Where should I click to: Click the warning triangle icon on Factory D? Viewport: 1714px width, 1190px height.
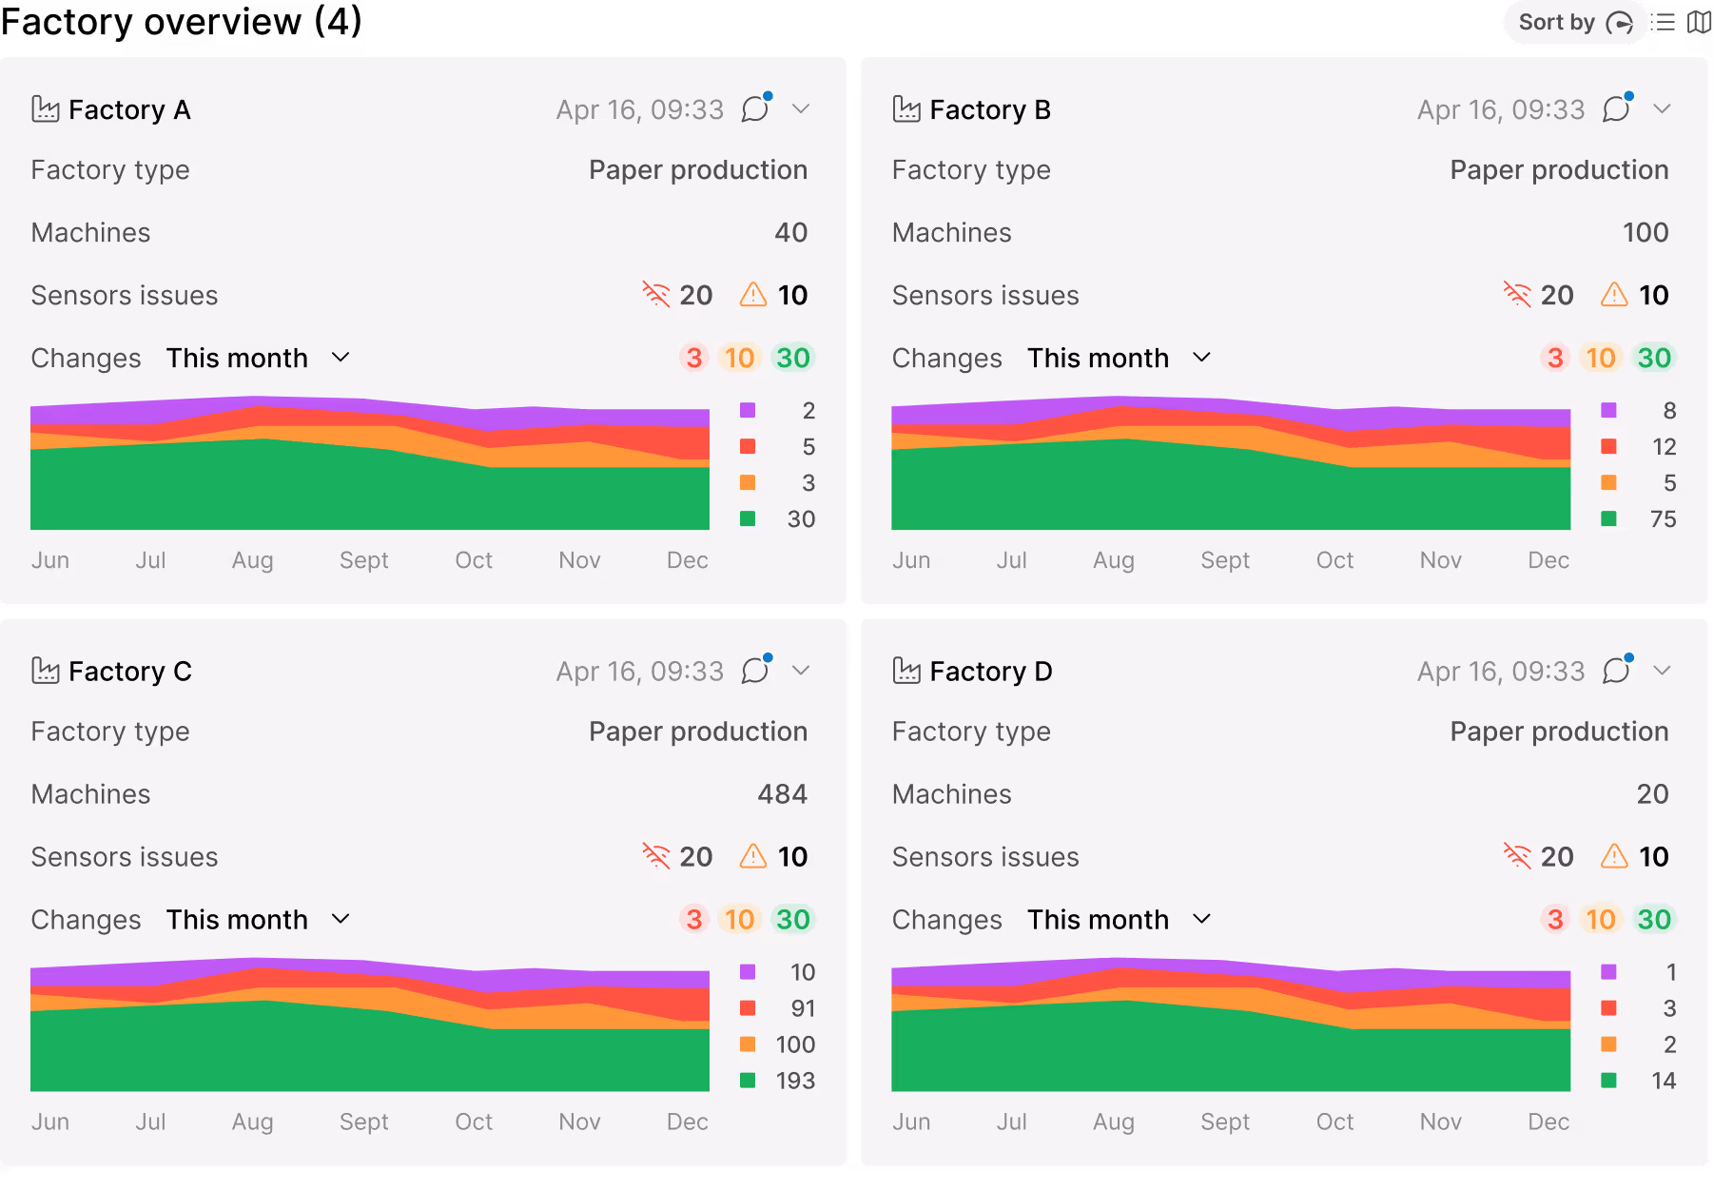pyautogui.click(x=1614, y=856)
